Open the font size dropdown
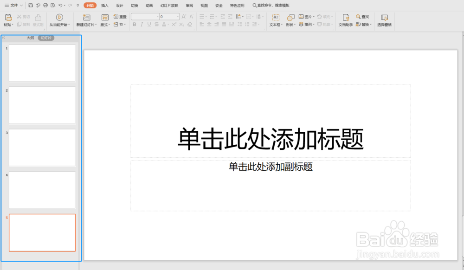 176,16
